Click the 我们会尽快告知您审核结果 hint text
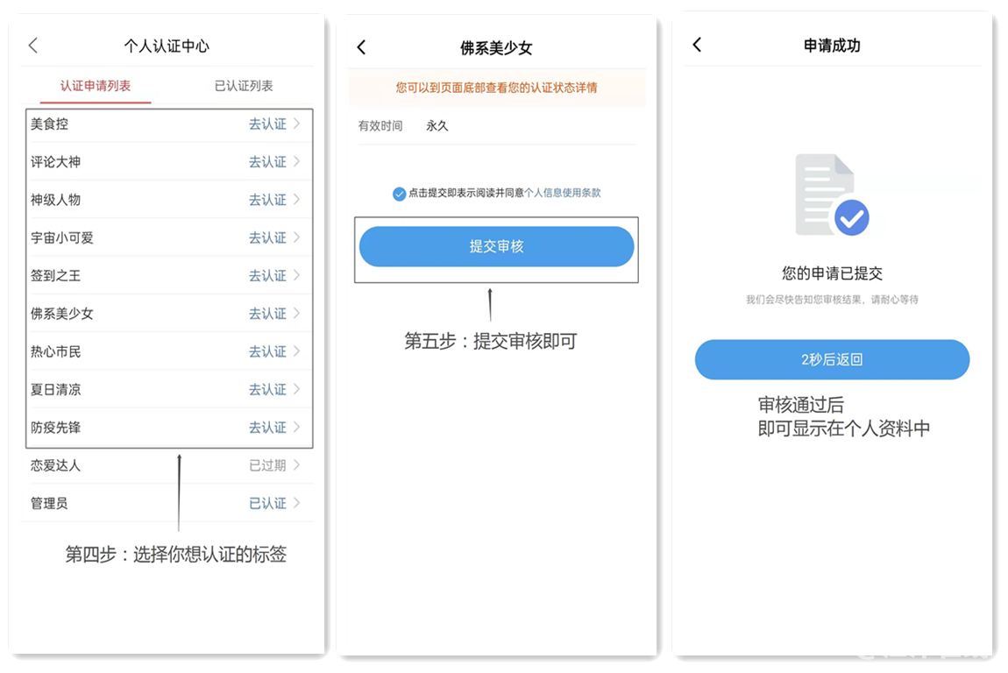The height and width of the screenshot is (673, 1008). (x=832, y=300)
